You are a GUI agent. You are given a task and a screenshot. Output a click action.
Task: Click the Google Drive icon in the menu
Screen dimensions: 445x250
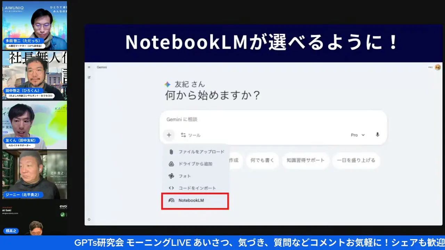click(171, 164)
